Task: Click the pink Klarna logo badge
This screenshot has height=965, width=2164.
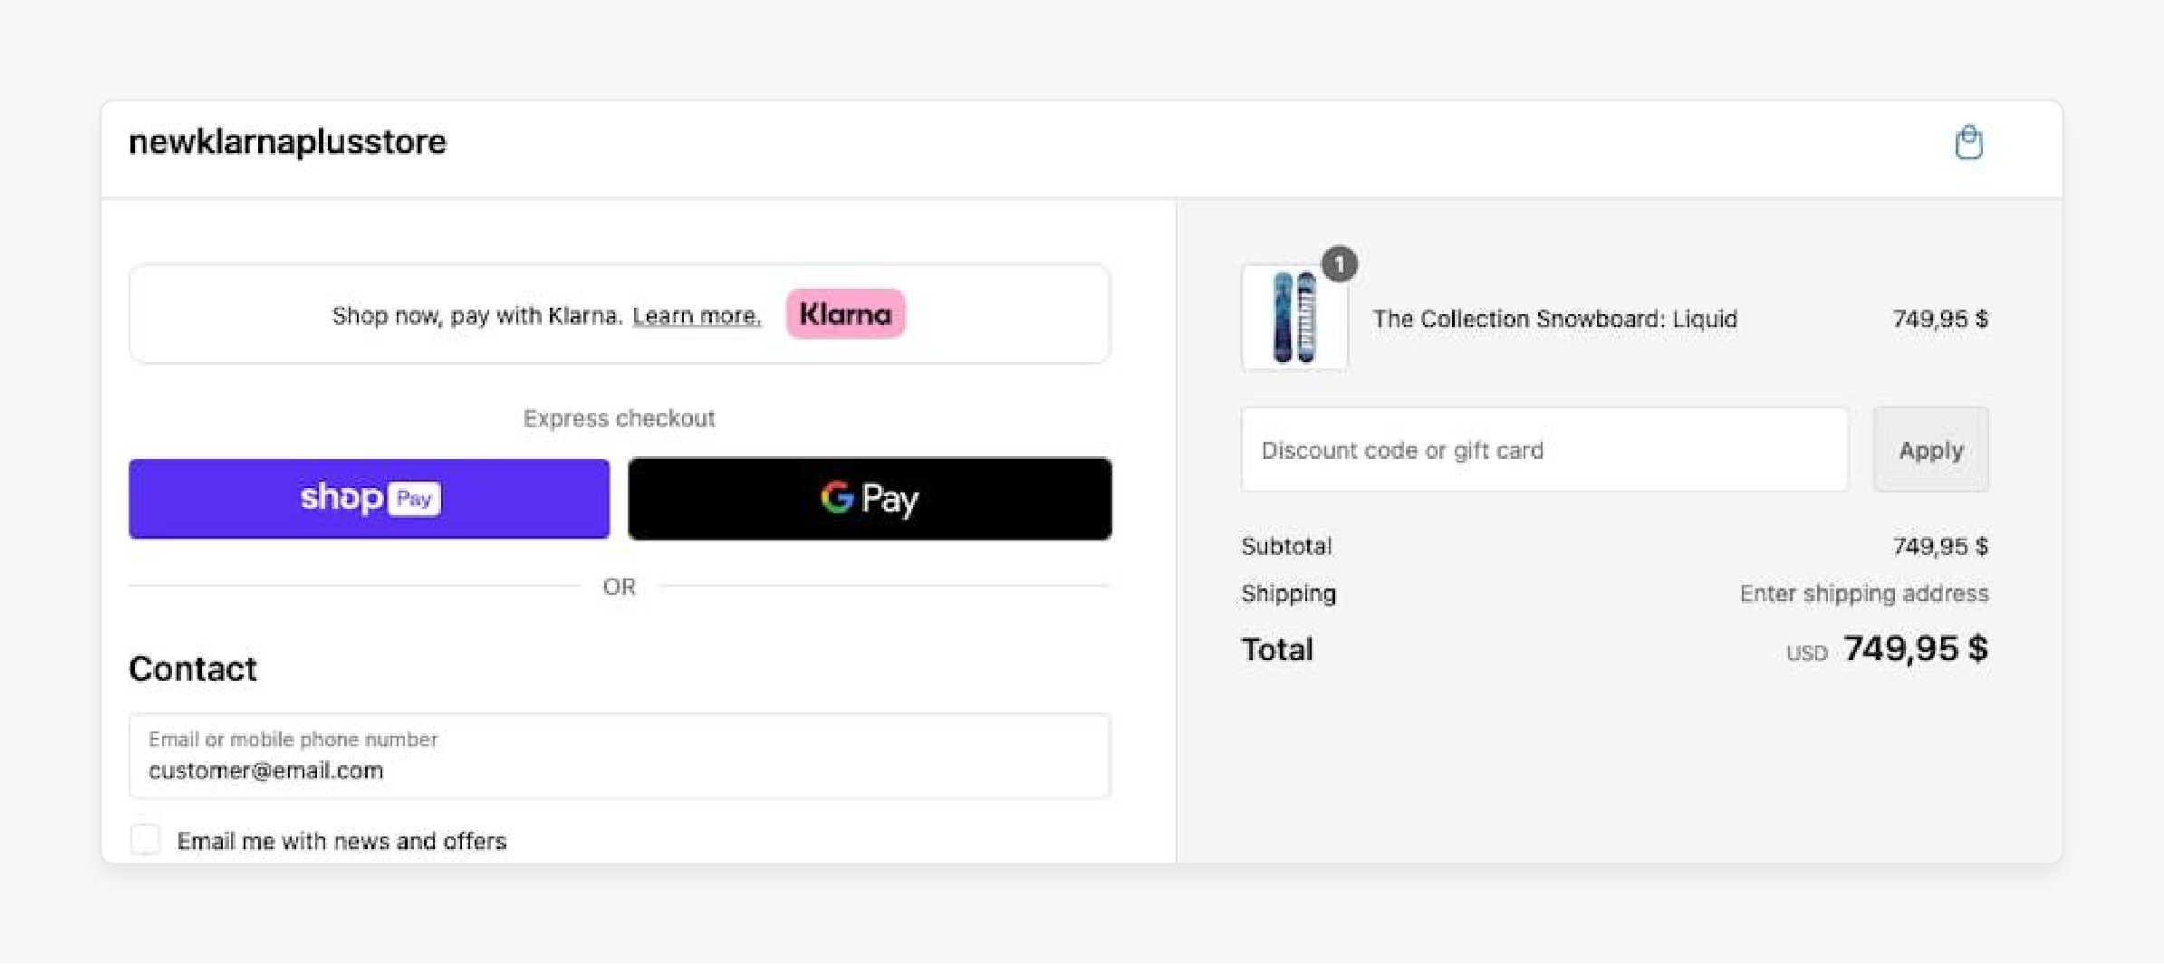Action: pyautogui.click(x=845, y=314)
